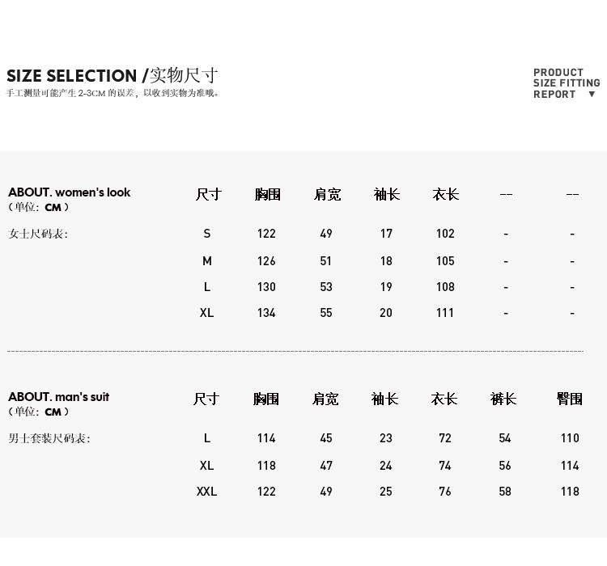Select the women's table 胸围 header

pos(267,195)
